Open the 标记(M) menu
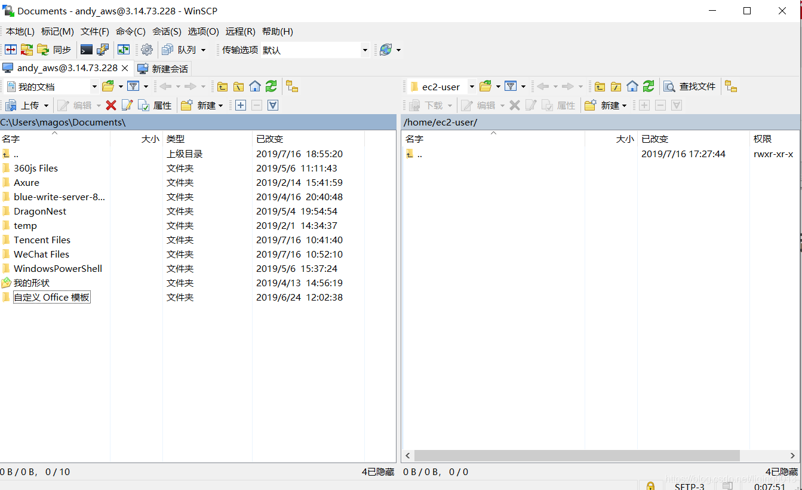The image size is (802, 490). tap(57, 31)
